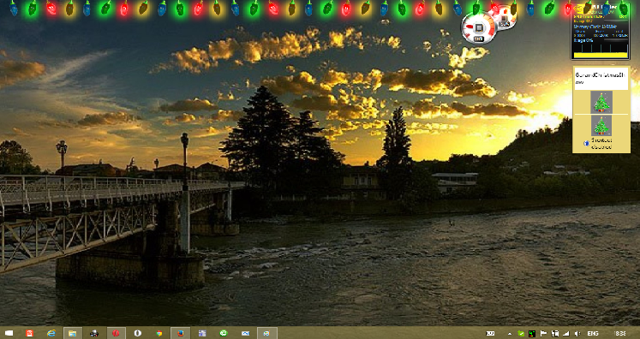The height and width of the screenshot is (339, 640).
Task: Click the large CPU meter gadget dial
Action: [478, 27]
